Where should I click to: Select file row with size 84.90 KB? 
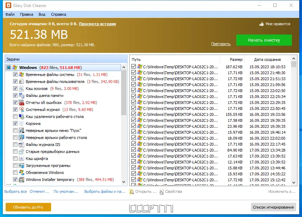pyautogui.click(x=210, y=150)
